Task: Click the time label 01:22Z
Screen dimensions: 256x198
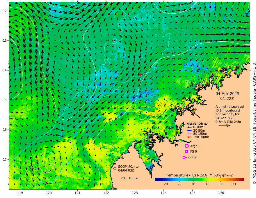Action: pos(227,99)
